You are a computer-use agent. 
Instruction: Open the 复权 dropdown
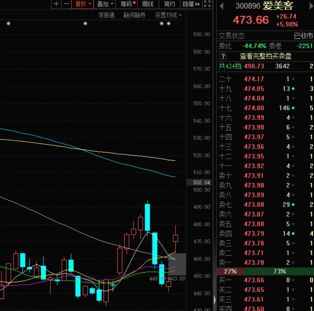click(x=82, y=4)
